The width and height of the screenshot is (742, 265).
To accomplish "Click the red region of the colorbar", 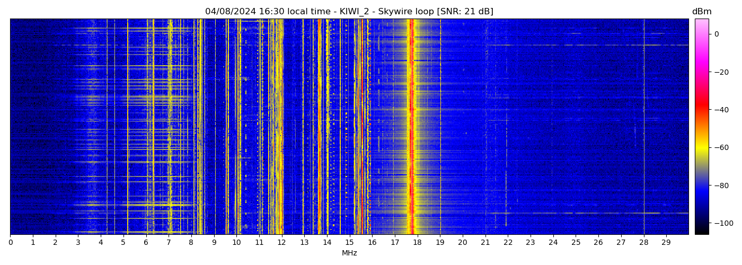I will point(702,109).
